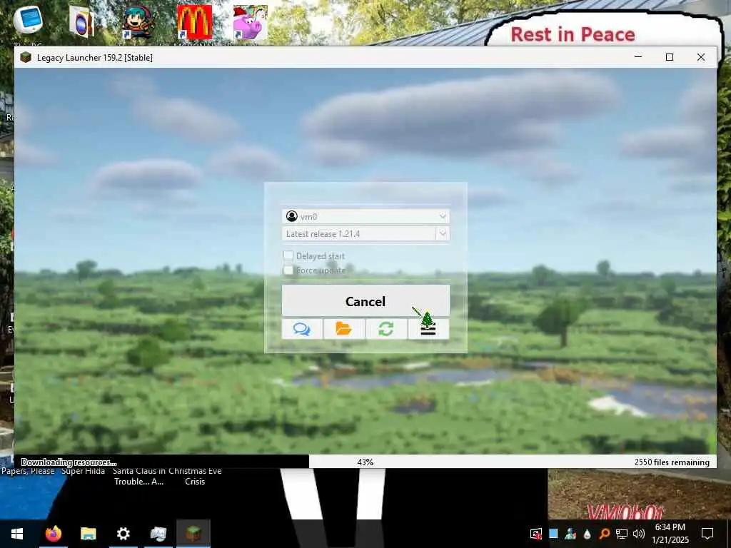
Task: Click the computer app icon in taskbar
Action: pyautogui.click(x=158, y=534)
